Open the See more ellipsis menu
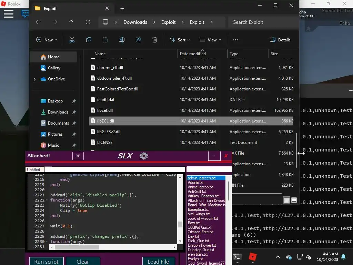 (235, 40)
